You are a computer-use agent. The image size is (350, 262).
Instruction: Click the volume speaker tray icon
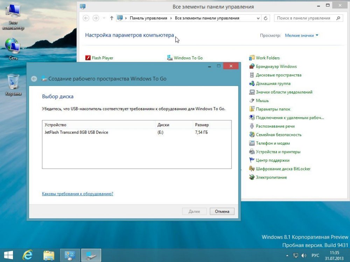pyautogui.click(x=303, y=256)
